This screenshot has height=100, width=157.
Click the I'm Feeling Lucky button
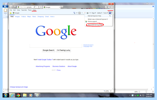click(64, 50)
